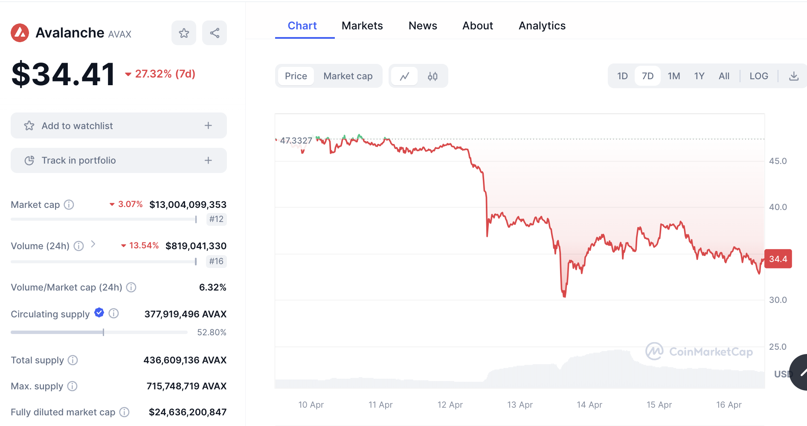The width and height of the screenshot is (807, 426).
Task: Click the star favorite icon beside Avalanche
Action: 184,33
